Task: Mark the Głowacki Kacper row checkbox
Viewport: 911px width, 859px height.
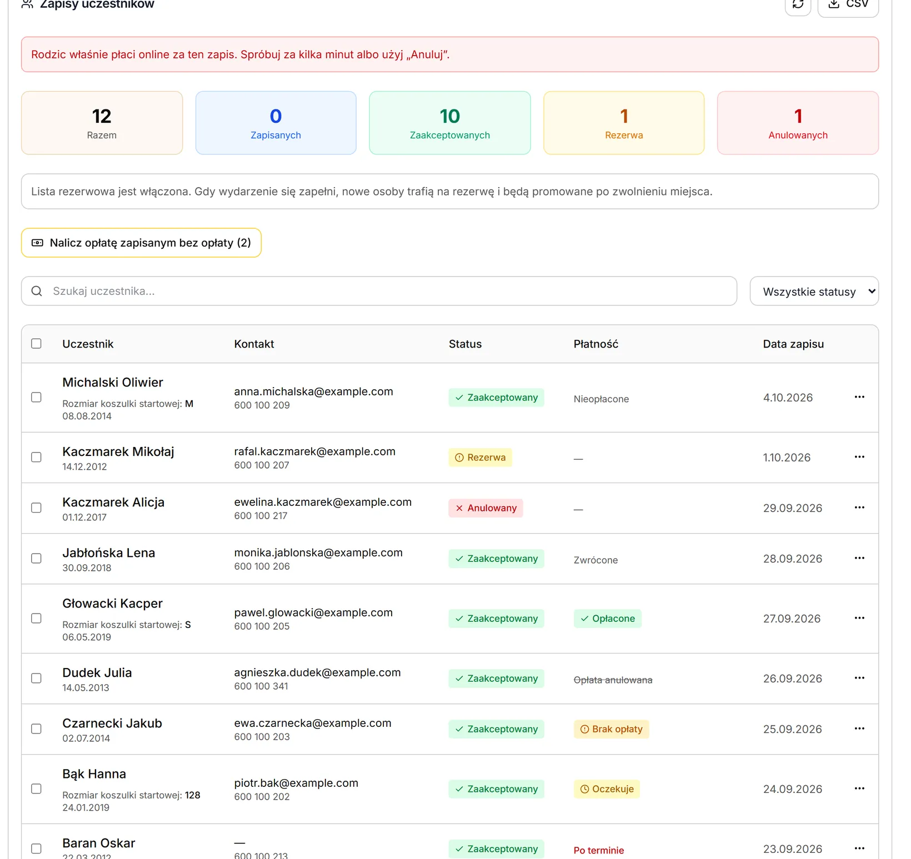Action: click(36, 618)
